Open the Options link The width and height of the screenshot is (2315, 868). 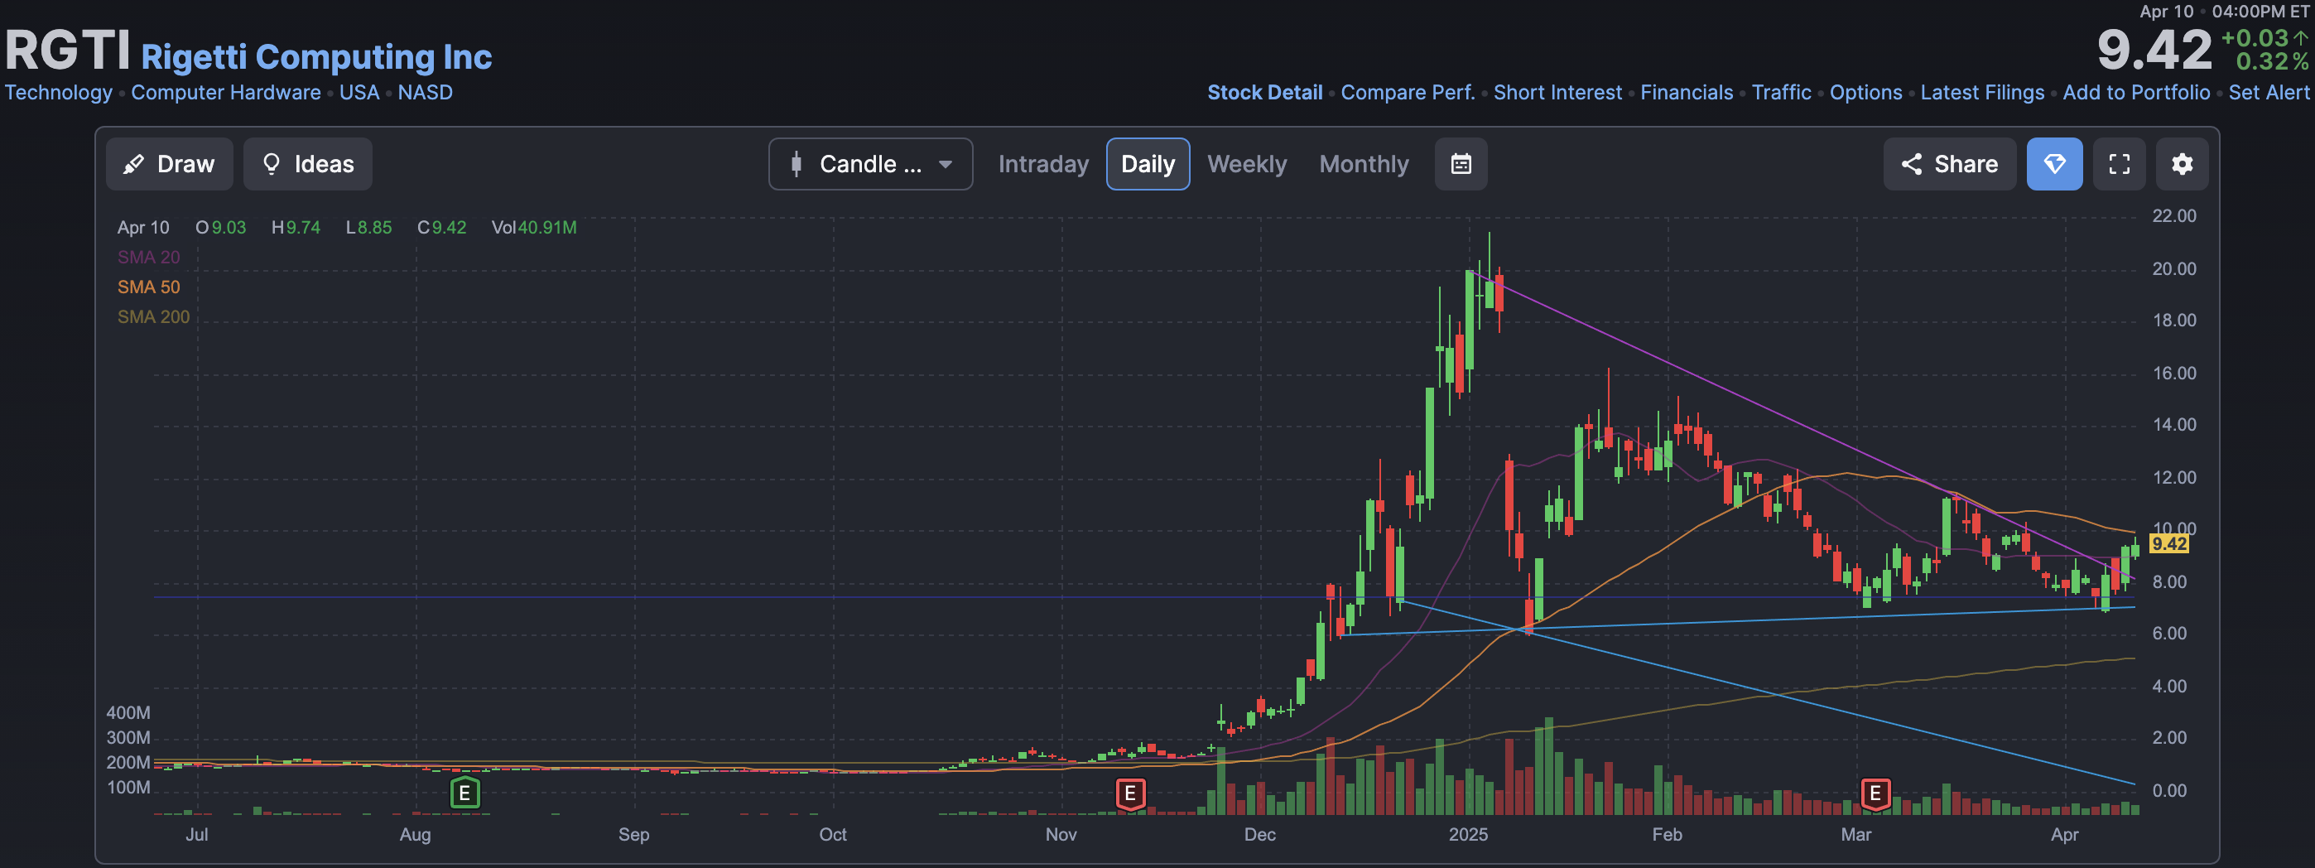tap(1865, 93)
